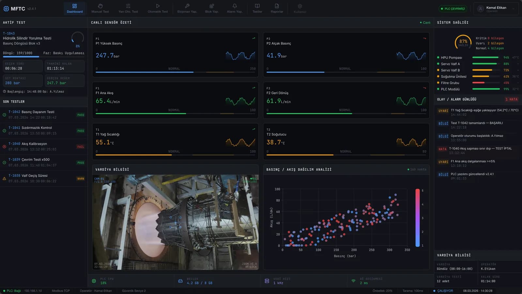Viewport: 522px width, 294px height.
Task: Click the Ağ Gecikmesi wifi icon
Action: coord(353,281)
